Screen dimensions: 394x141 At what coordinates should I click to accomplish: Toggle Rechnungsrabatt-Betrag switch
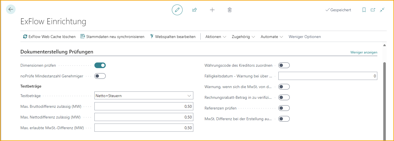pyautogui.click(x=284, y=97)
